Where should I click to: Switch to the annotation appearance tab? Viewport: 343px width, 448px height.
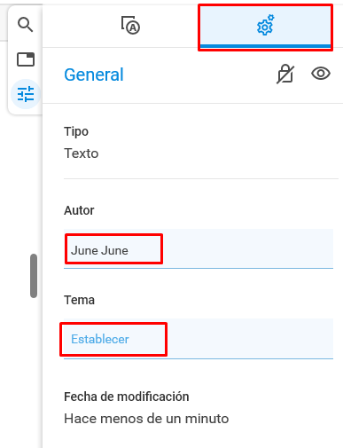click(130, 26)
